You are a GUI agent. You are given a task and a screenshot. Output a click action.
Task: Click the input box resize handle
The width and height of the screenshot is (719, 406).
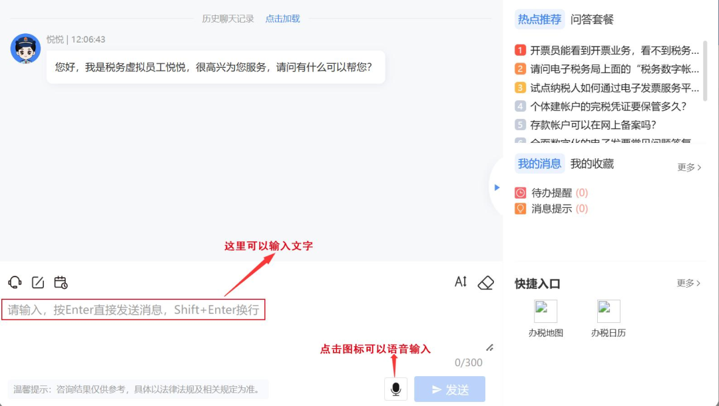point(490,348)
